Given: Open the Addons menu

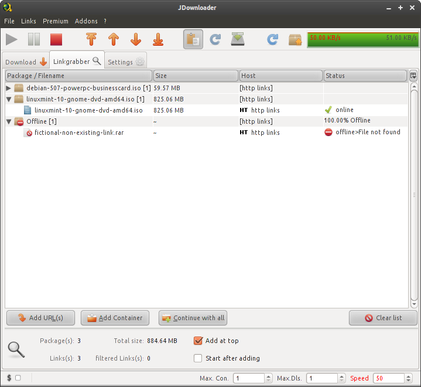Looking at the screenshot, I should click(x=86, y=21).
